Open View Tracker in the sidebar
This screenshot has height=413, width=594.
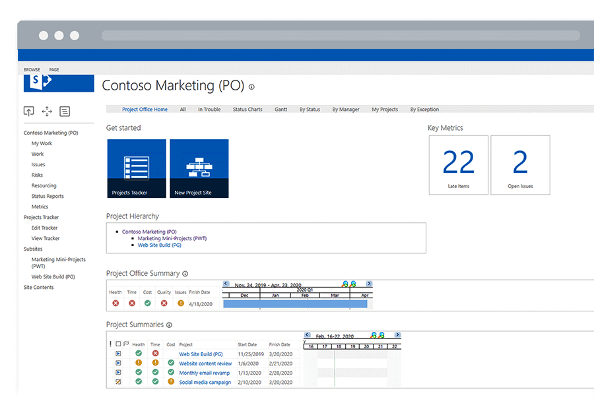(x=46, y=238)
